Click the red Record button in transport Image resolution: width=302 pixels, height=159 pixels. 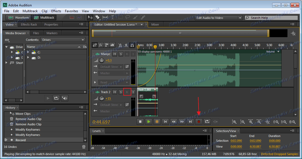click(199, 121)
